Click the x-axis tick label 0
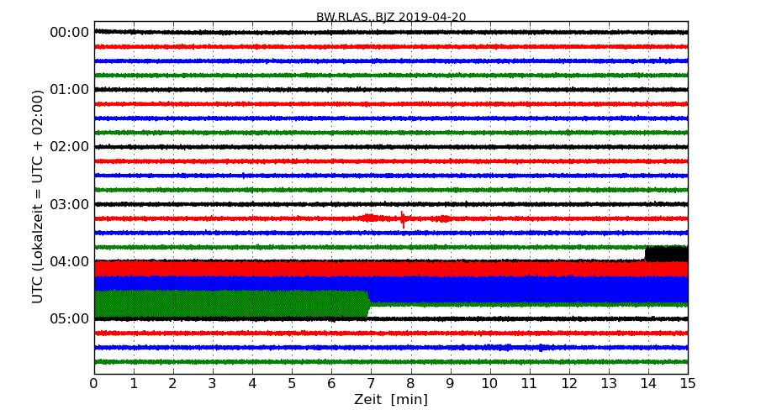 point(94,384)
